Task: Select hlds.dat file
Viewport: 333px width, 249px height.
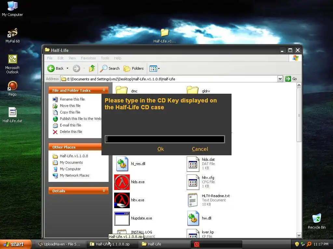Action: click(x=201, y=164)
